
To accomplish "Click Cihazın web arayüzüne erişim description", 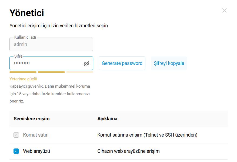I will pos(128,151).
